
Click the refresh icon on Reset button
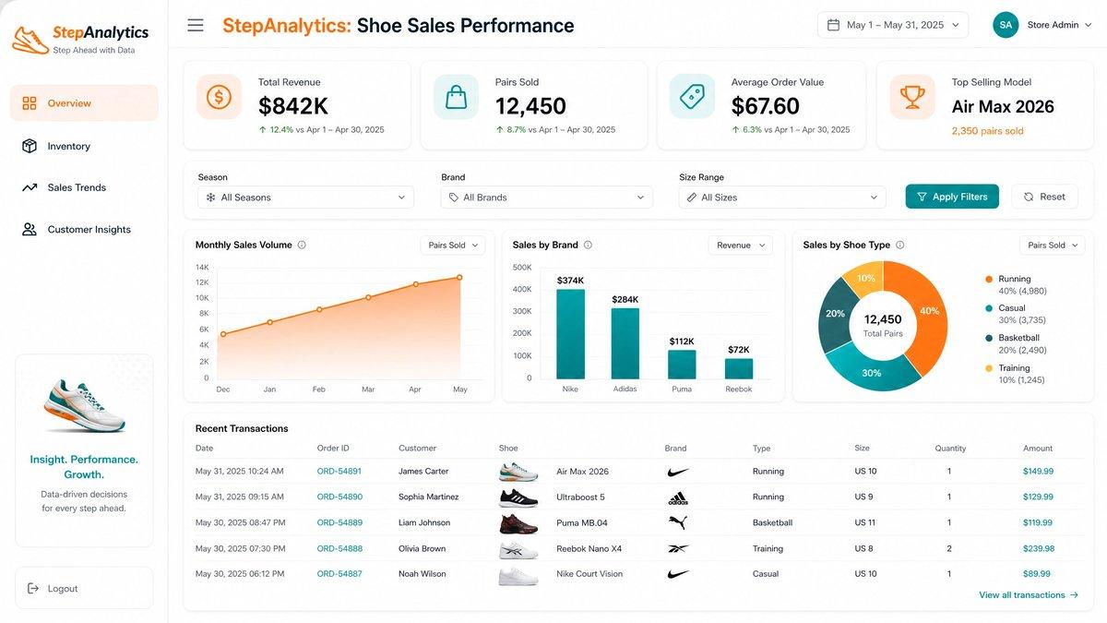pos(1029,197)
